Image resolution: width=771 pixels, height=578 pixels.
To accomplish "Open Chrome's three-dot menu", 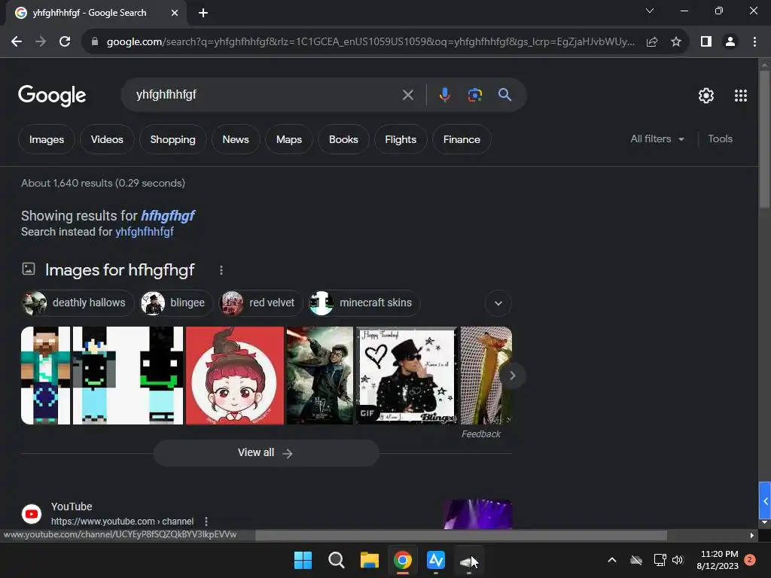I will [754, 42].
